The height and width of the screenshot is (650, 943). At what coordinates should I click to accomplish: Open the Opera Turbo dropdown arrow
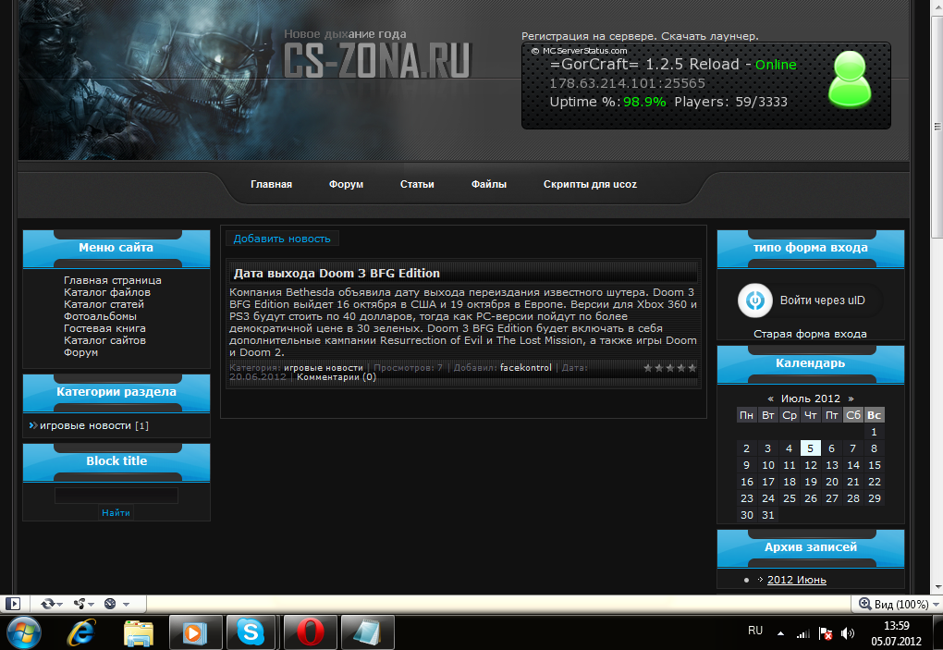127,605
